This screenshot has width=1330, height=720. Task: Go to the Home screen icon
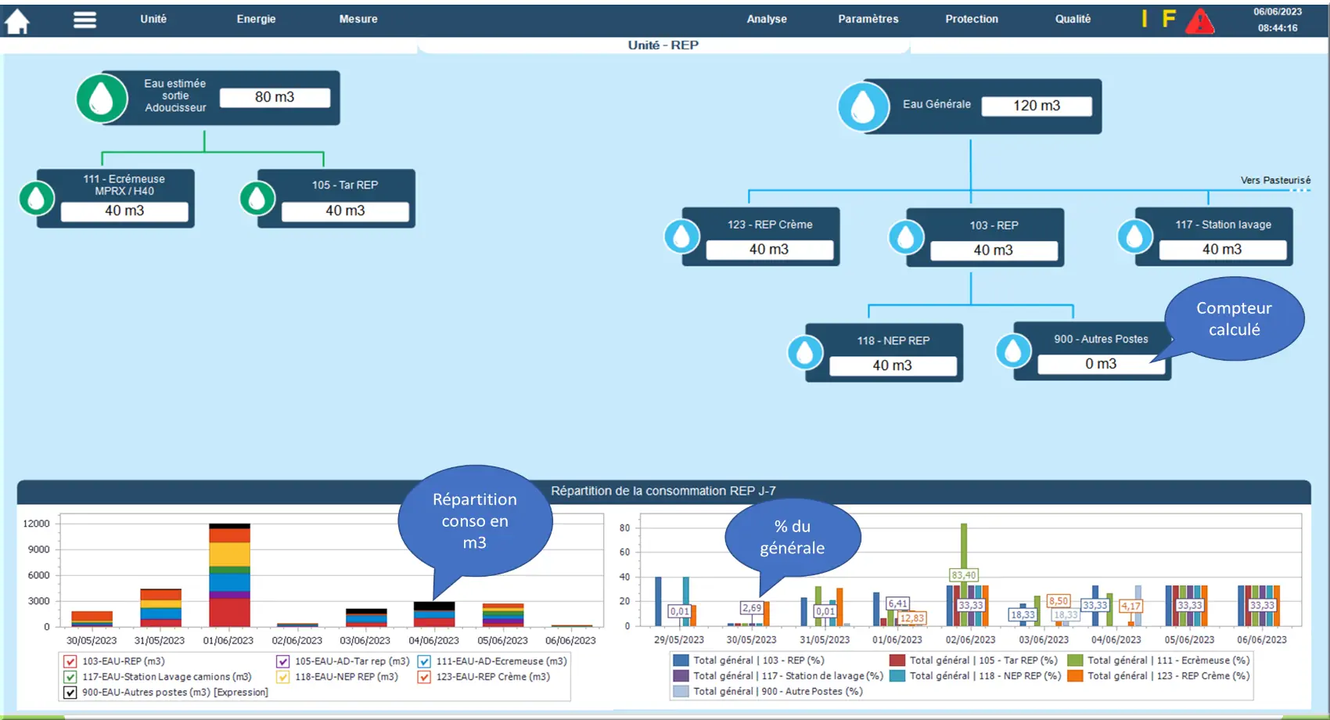point(17,21)
